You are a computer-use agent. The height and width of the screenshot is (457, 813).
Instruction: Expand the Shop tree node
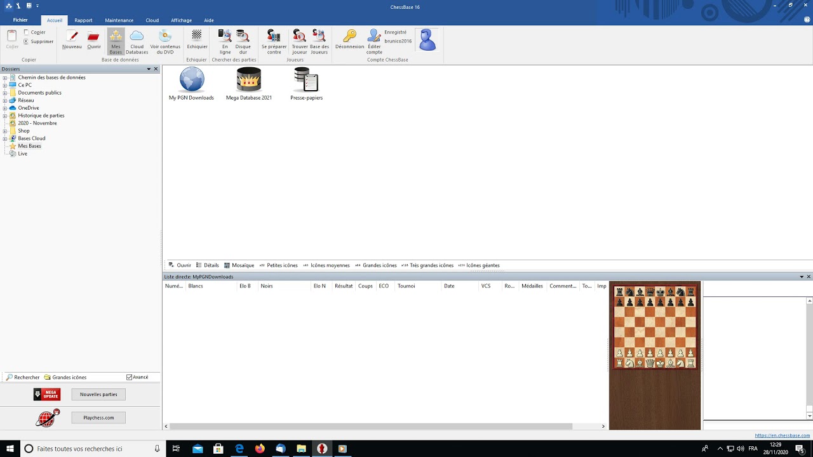(5, 131)
